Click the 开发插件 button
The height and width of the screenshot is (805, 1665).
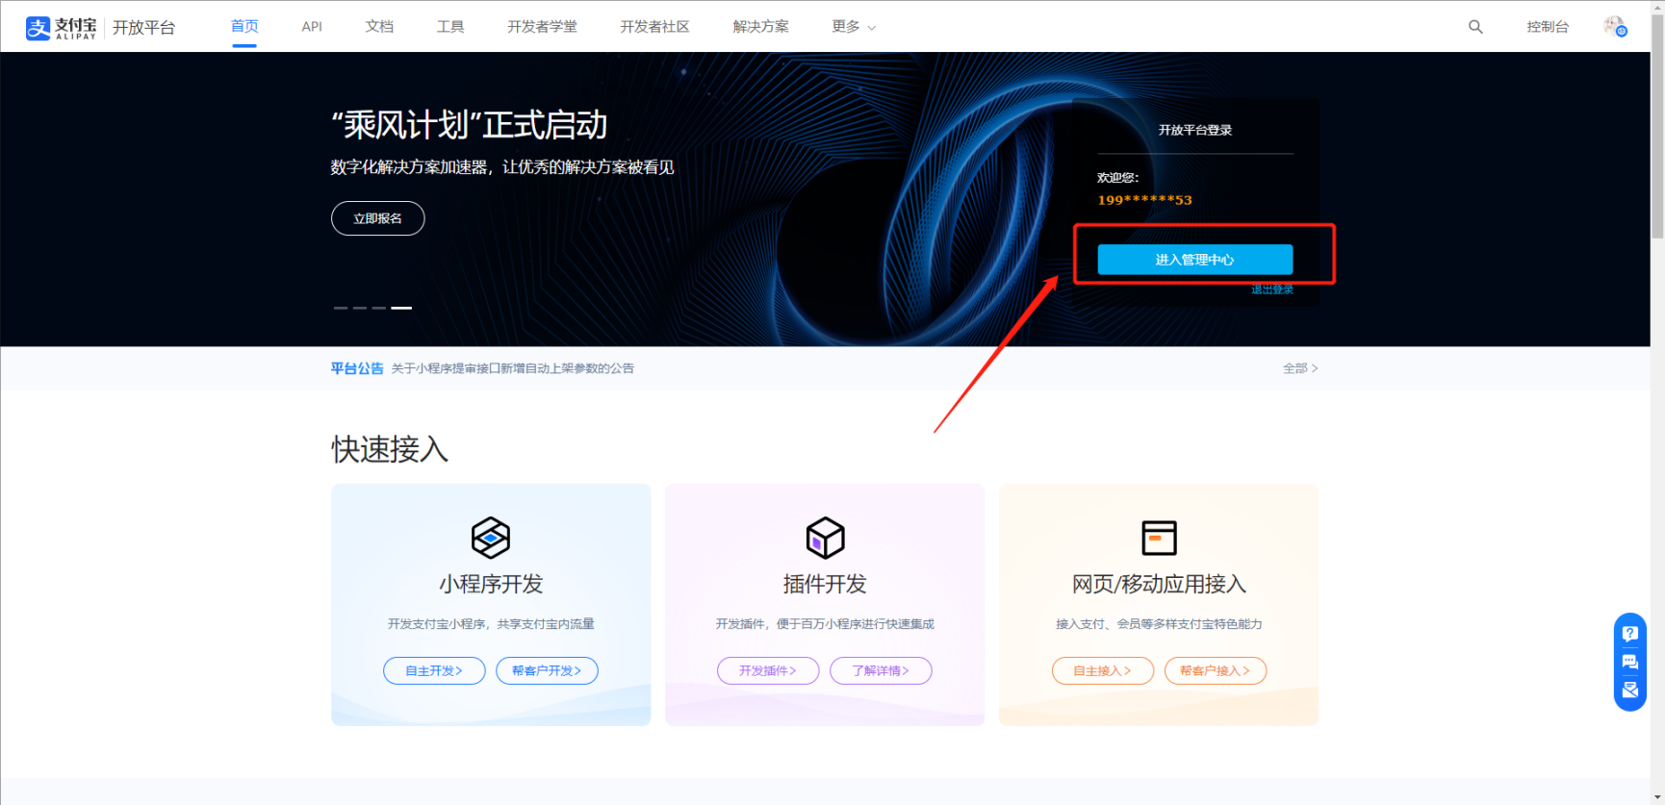pyautogui.click(x=768, y=670)
